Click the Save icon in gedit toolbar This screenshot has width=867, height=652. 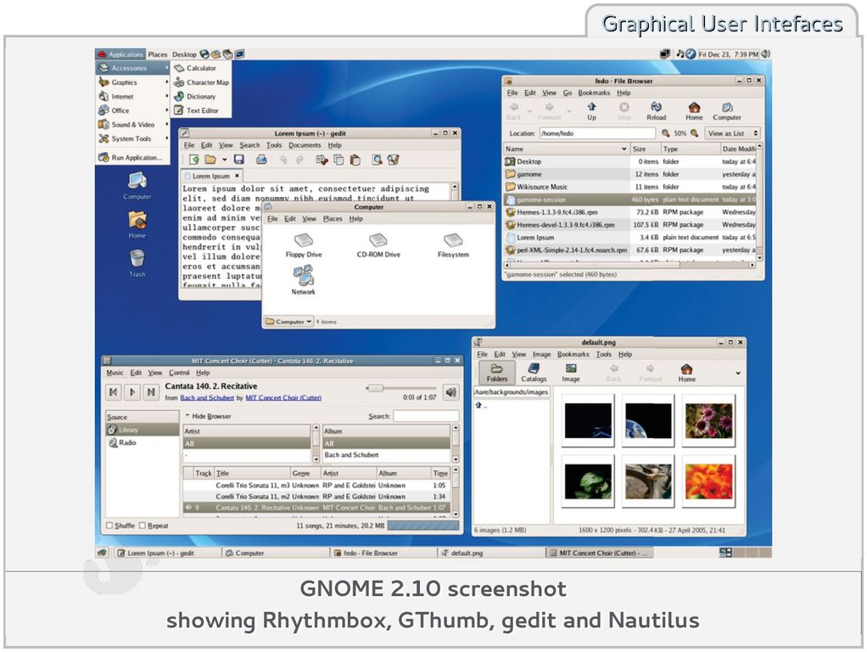point(239,160)
